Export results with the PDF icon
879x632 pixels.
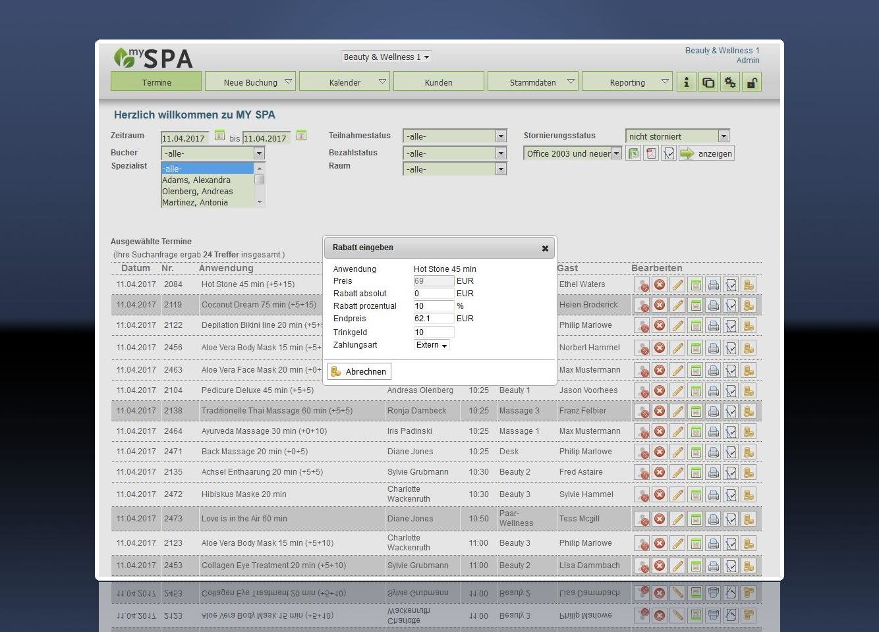(x=651, y=153)
